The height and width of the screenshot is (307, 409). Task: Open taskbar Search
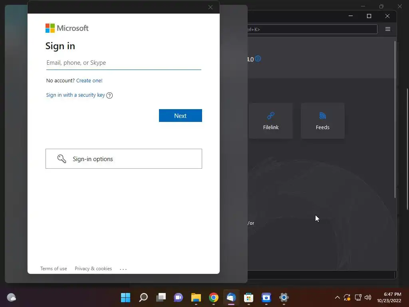pyautogui.click(x=143, y=297)
